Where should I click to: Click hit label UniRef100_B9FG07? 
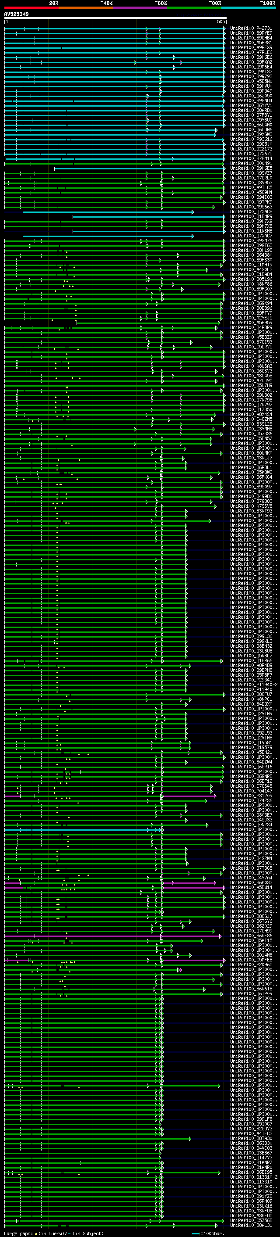click(x=251, y=289)
